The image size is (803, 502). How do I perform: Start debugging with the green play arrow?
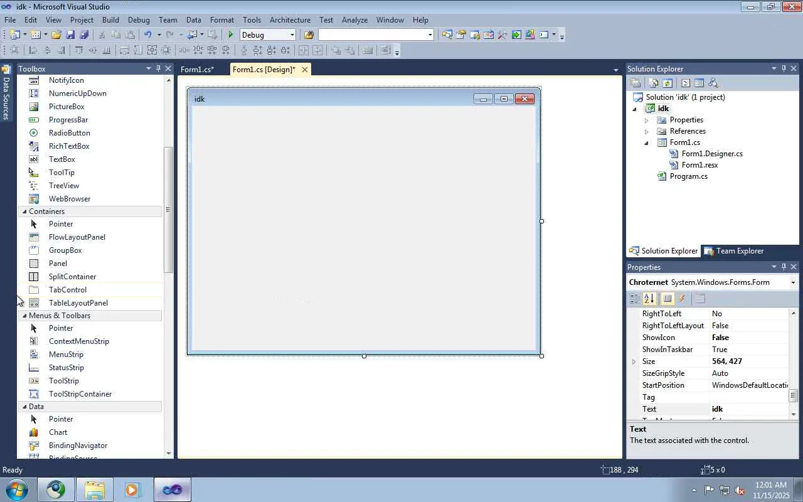coord(231,35)
